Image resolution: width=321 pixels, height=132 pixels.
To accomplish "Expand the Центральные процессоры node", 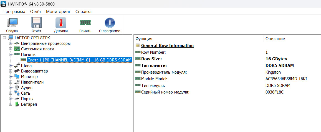I will click(11, 43).
